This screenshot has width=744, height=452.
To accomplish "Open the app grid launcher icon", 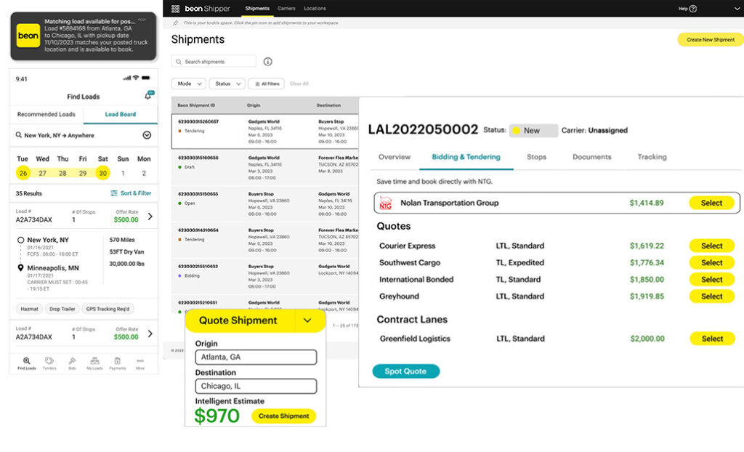I will [175, 9].
